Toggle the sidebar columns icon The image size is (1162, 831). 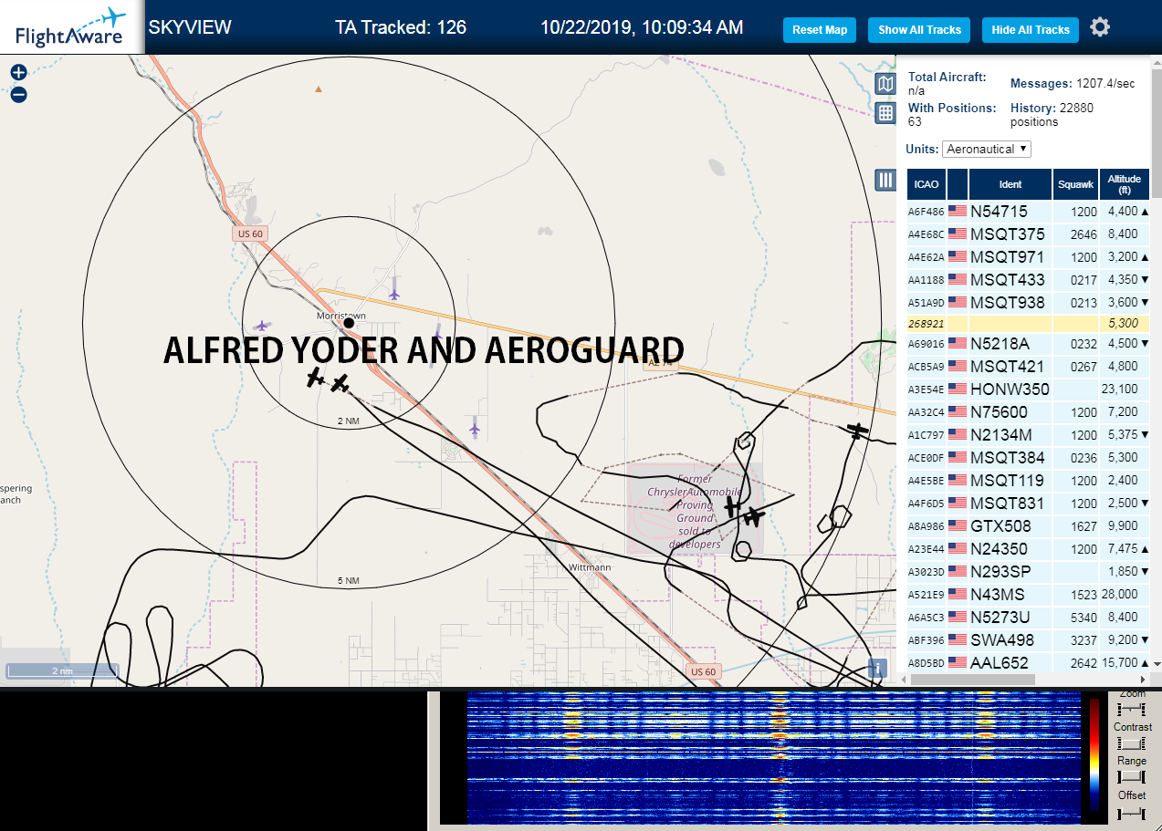[885, 180]
